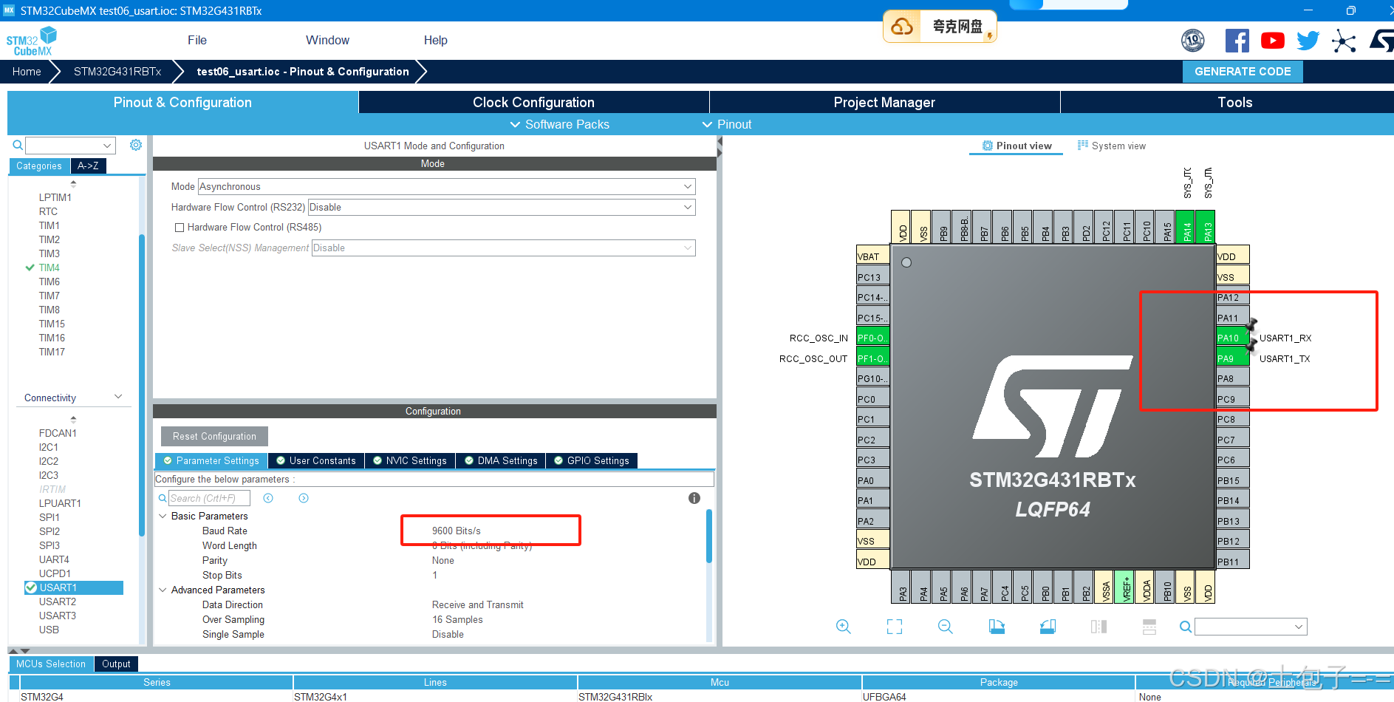Rotate chip view counter-clockwise icon
This screenshot has height=702, width=1394.
1048,627
